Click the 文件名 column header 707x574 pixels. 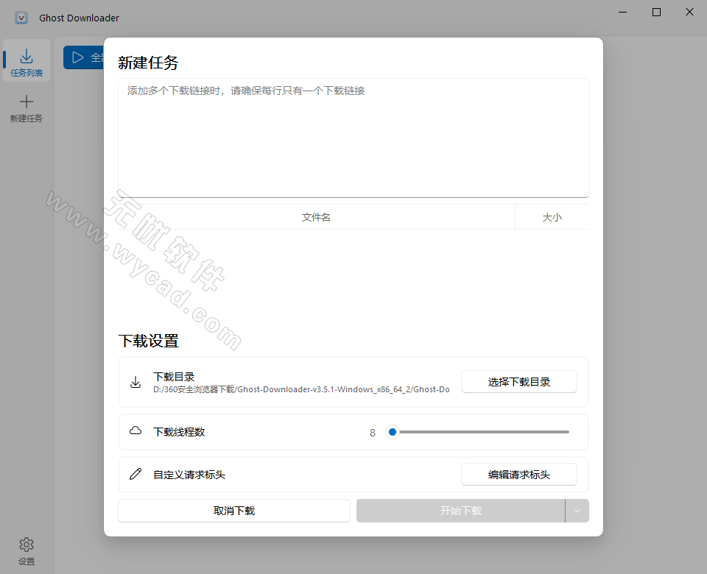(x=316, y=216)
